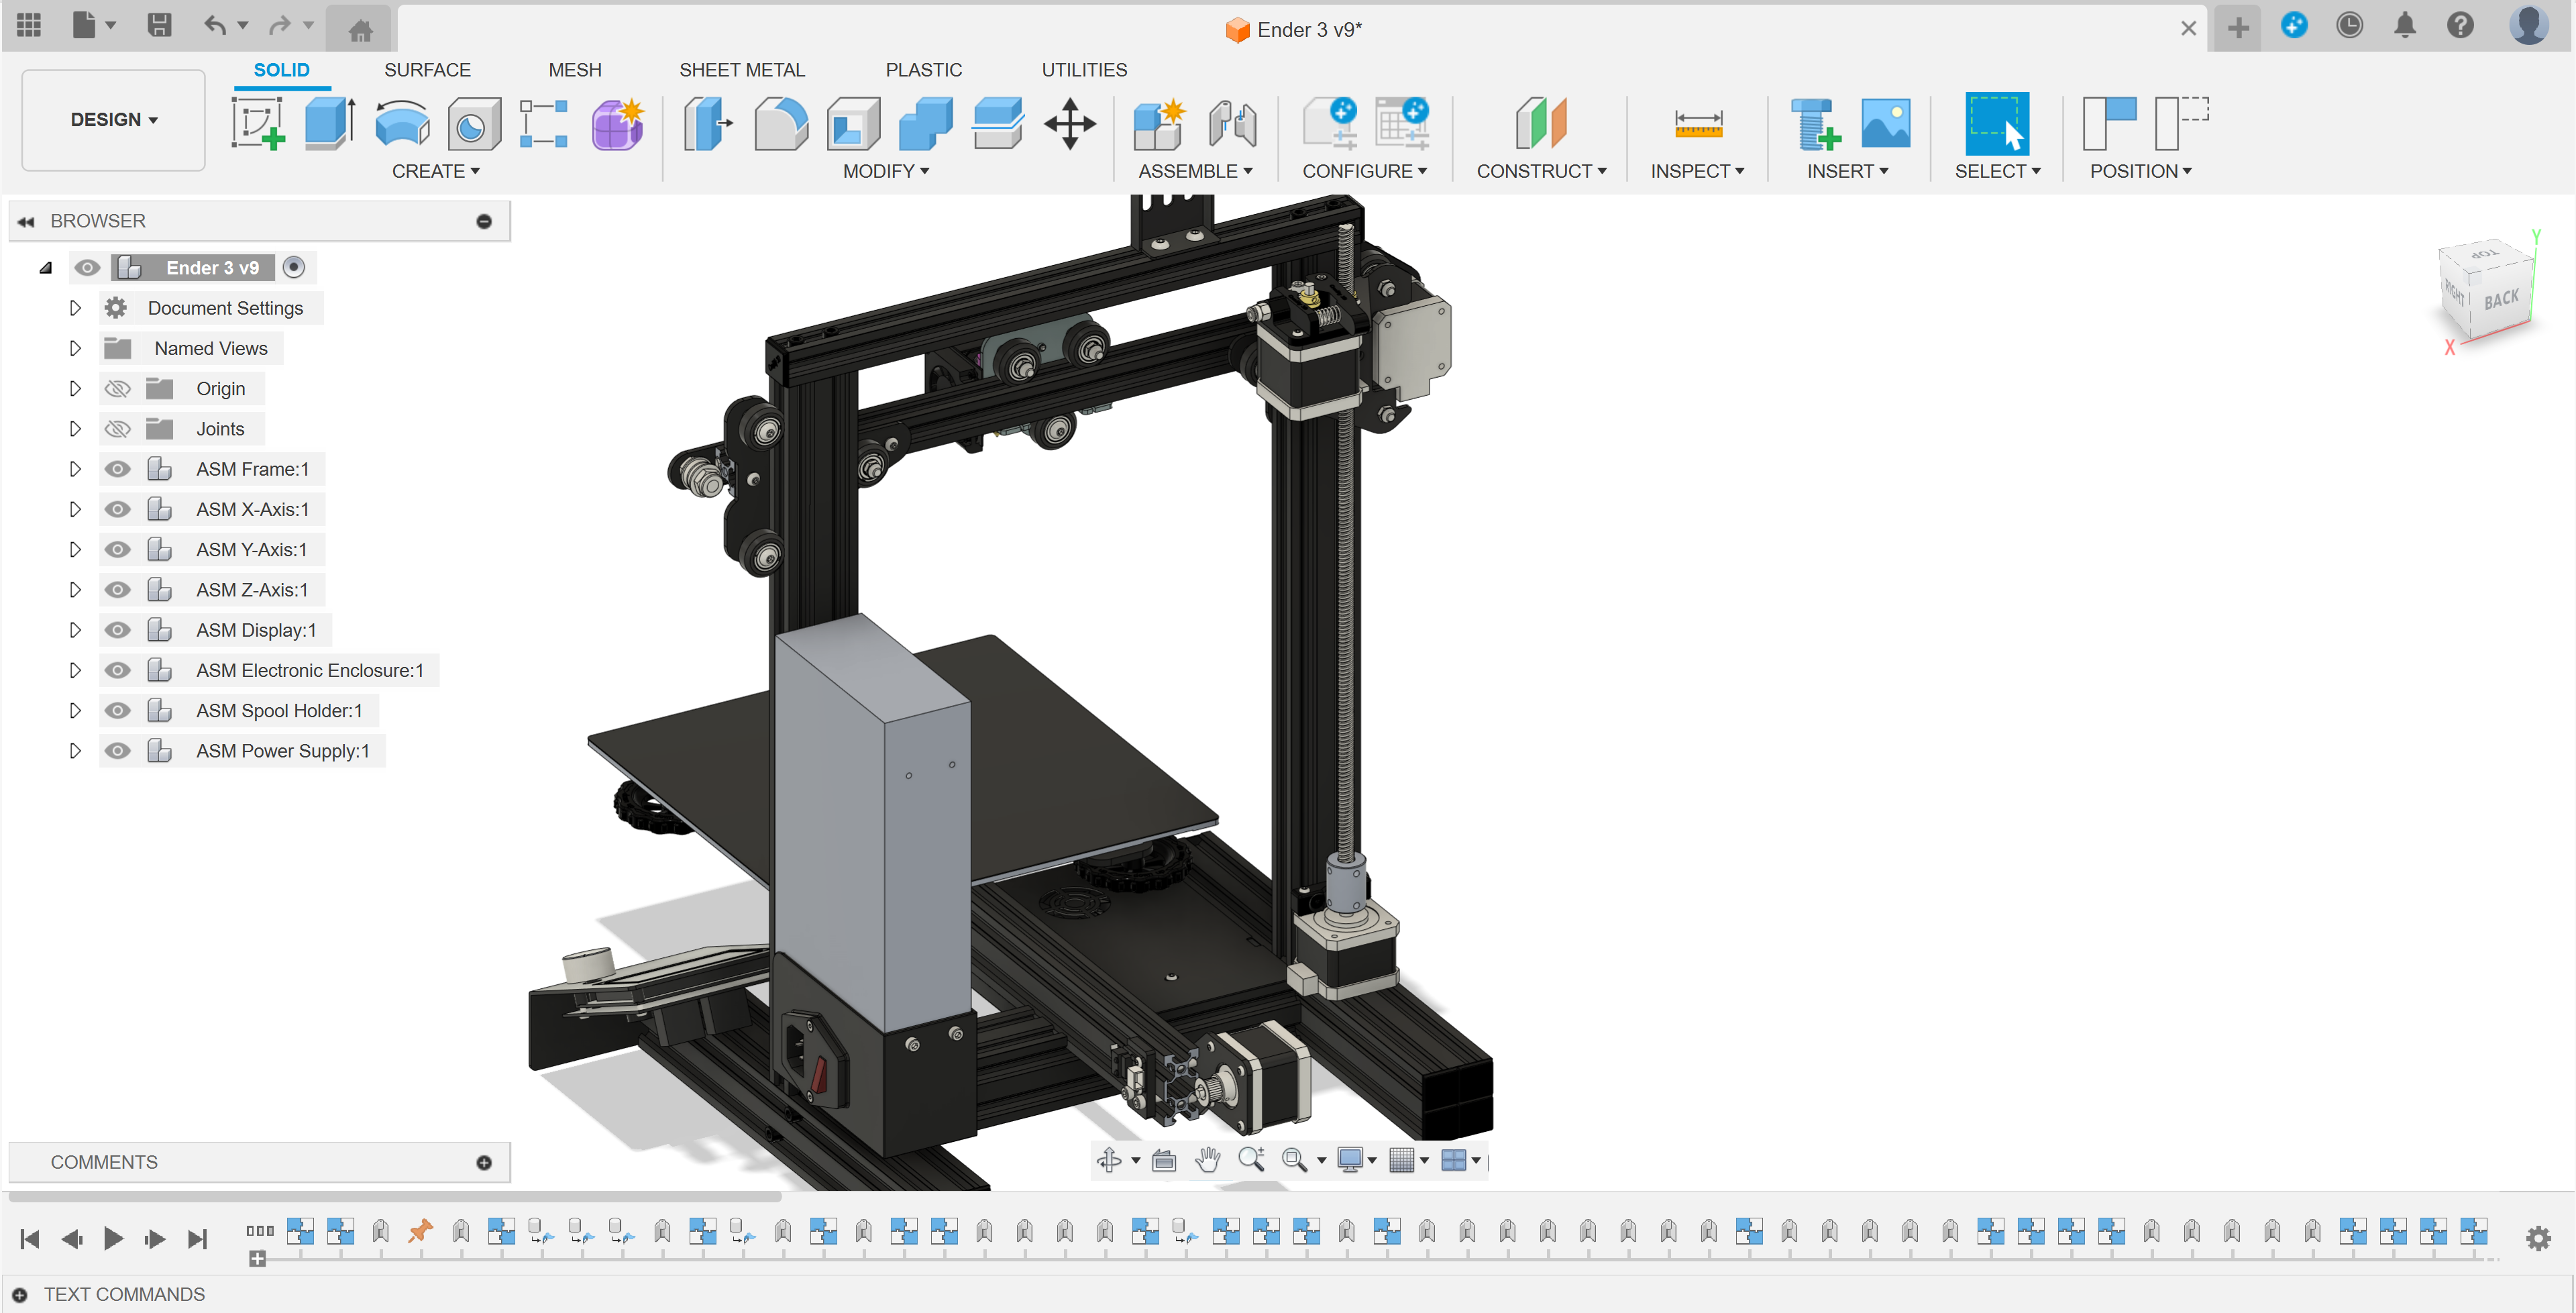2576x1313 pixels.
Task: Click the BACK face of the ViewCube
Action: (x=2501, y=297)
